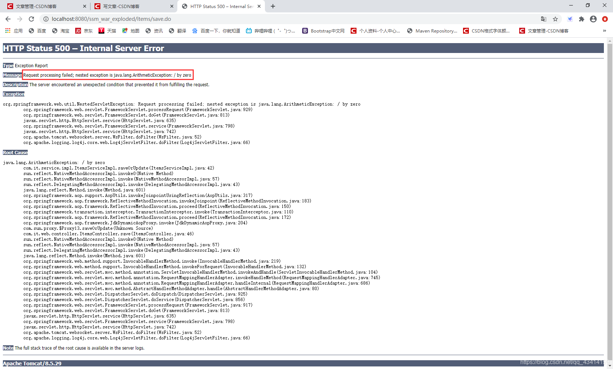Close the HTTP Status 500 tab
The height and width of the screenshot is (369, 613).
coord(259,6)
